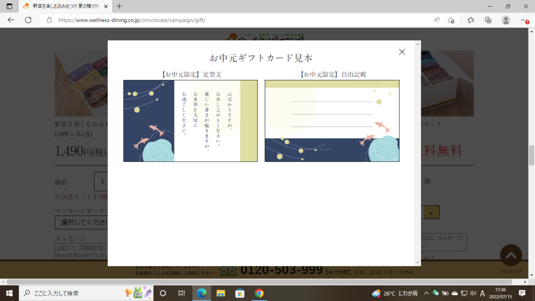Viewport: 535px width, 301px height.
Task: Open the Windows notification center
Action: point(522,293)
